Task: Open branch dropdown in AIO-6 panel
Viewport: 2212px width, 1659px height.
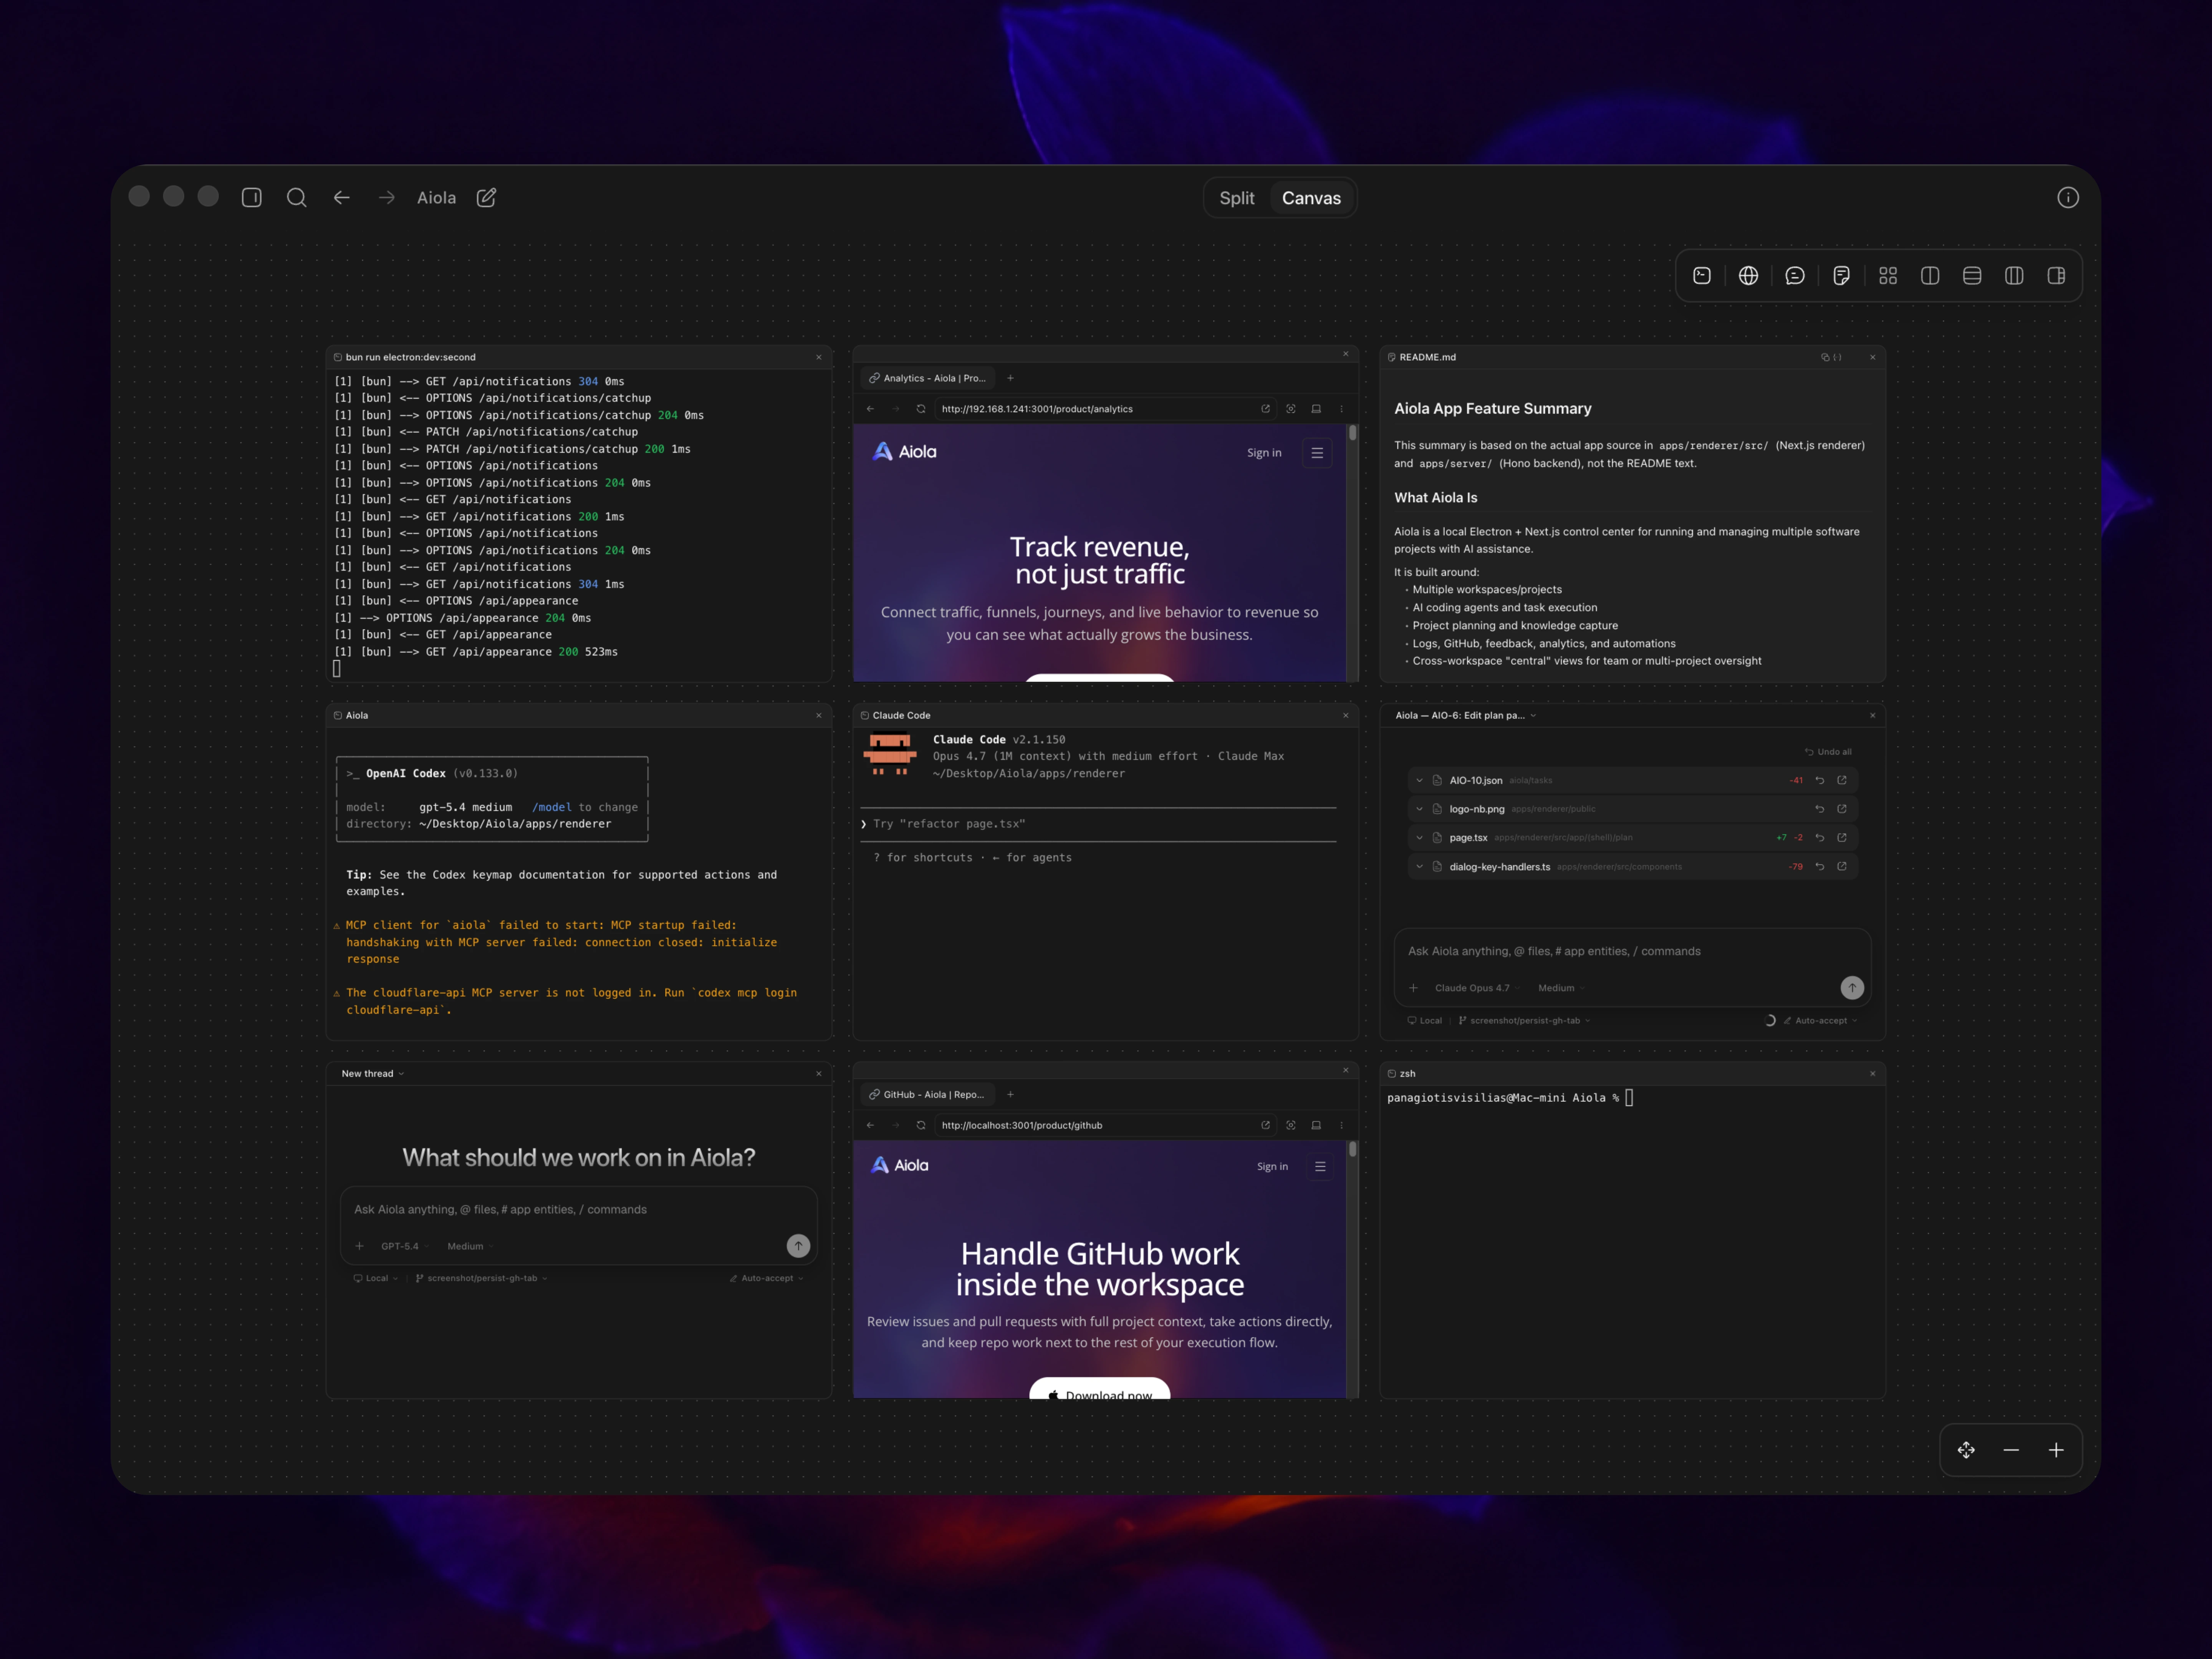Action: point(1524,1021)
